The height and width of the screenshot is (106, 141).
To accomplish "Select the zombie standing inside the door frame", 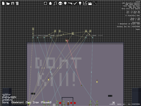I will (64, 103).
